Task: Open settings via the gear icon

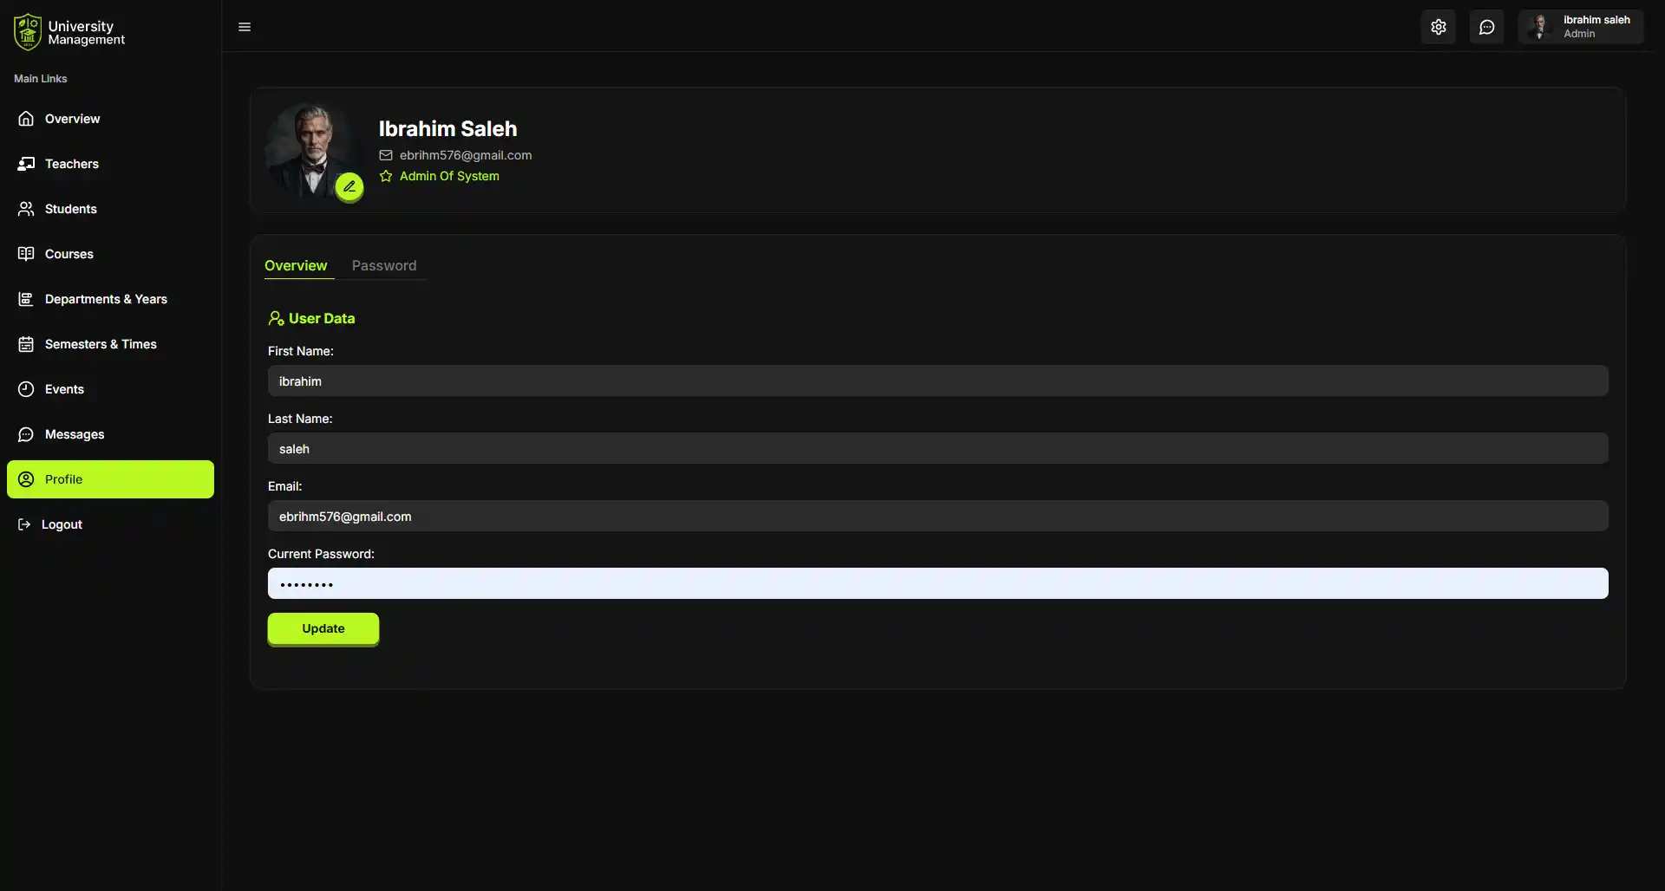Action: pos(1438,27)
